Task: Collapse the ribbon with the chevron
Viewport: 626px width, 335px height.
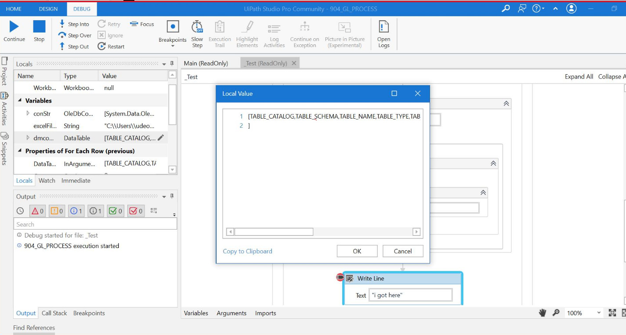Action: pyautogui.click(x=556, y=8)
